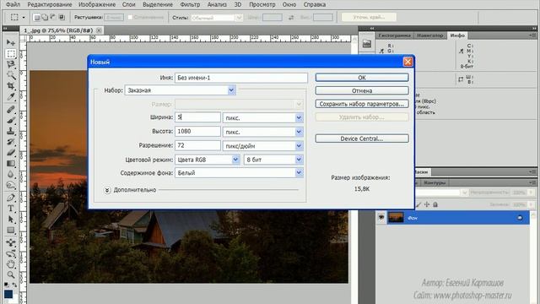Click lock position icon in Layers panel
This screenshot has width=540, height=304.
click(427, 204)
